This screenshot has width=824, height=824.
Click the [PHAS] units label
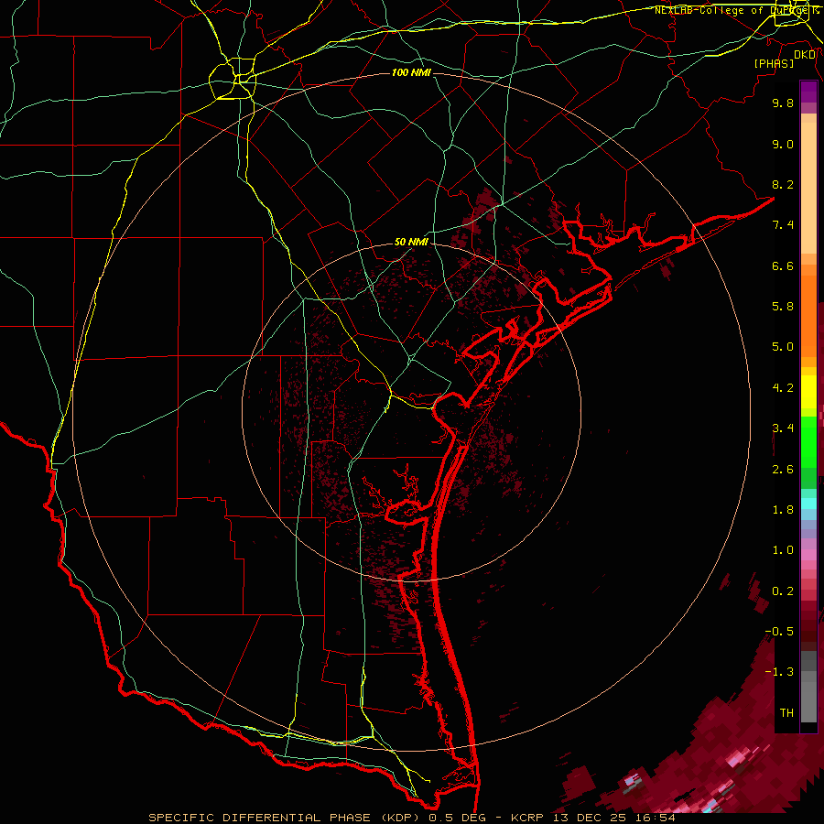(774, 64)
